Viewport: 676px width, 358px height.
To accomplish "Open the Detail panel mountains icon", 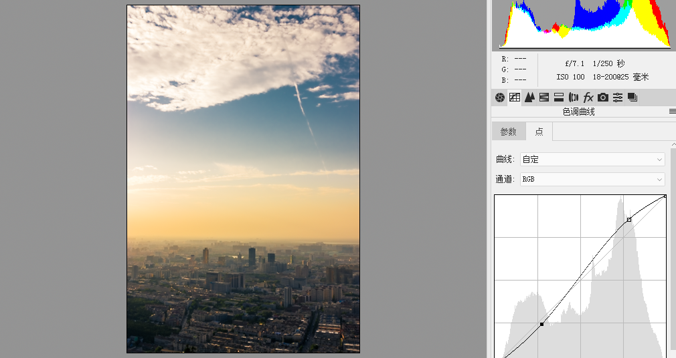I will (529, 98).
